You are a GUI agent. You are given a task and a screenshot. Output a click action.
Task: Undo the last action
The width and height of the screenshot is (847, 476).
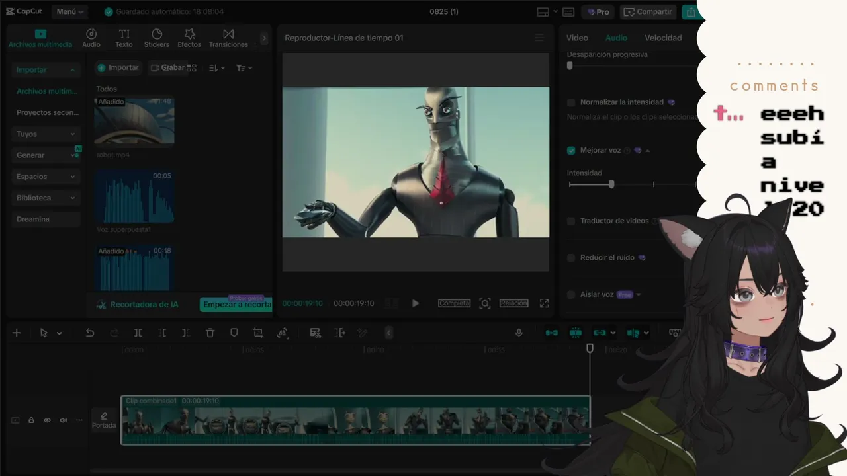click(90, 333)
